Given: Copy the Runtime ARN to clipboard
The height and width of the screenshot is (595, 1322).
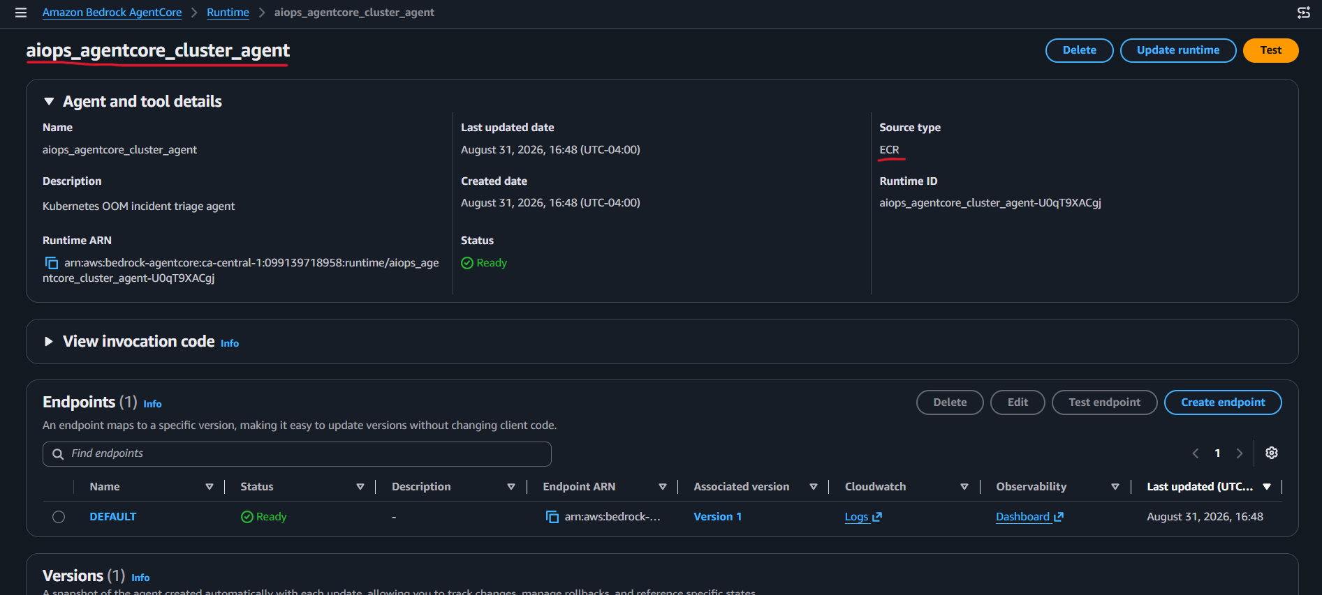Looking at the screenshot, I should (x=52, y=263).
